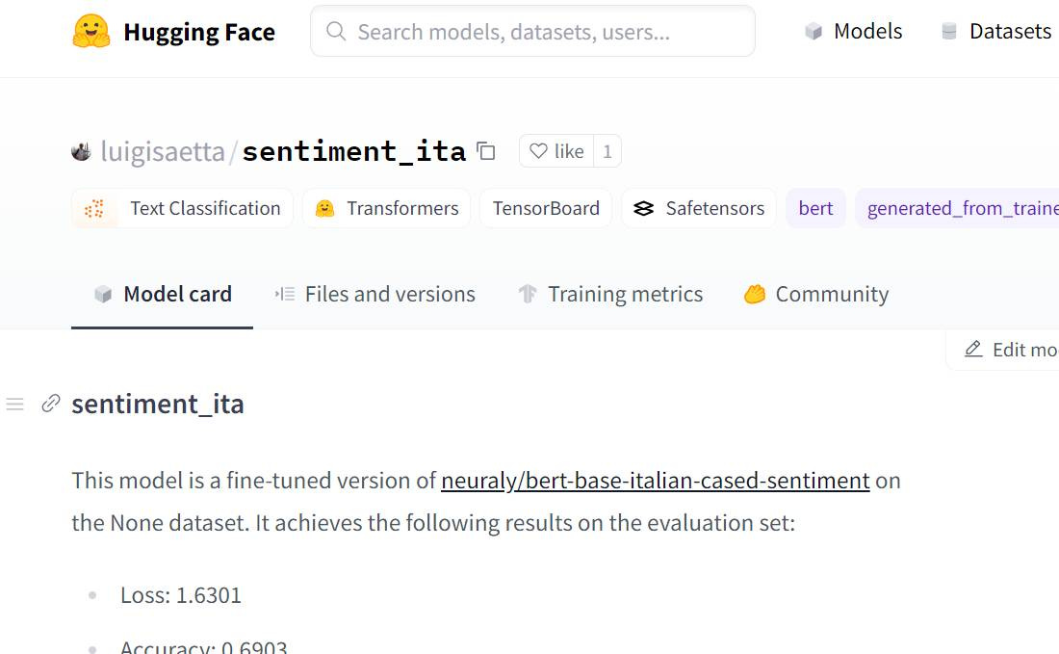Image resolution: width=1059 pixels, height=654 pixels.
Task: Open the neuraly/bert-base-italian-cased-sentiment link
Action: click(x=655, y=481)
